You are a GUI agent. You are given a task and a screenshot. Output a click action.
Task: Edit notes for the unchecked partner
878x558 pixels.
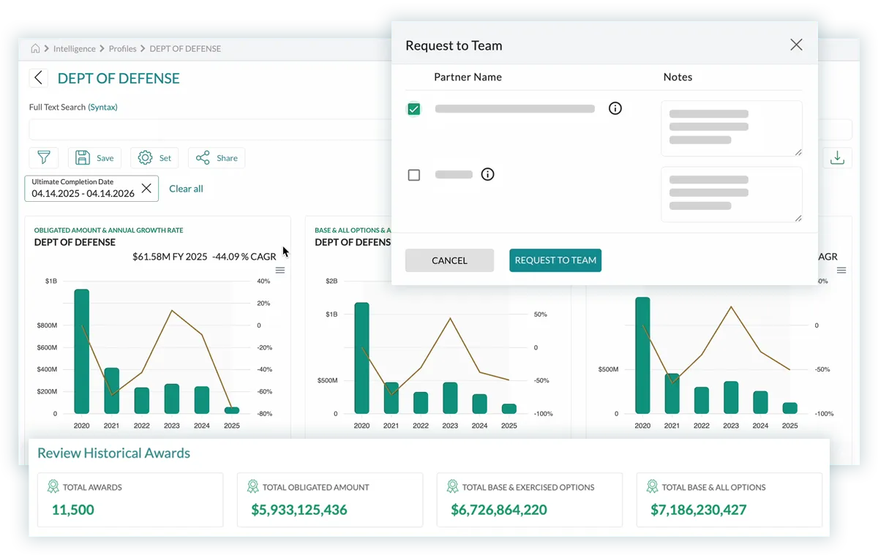(732, 194)
